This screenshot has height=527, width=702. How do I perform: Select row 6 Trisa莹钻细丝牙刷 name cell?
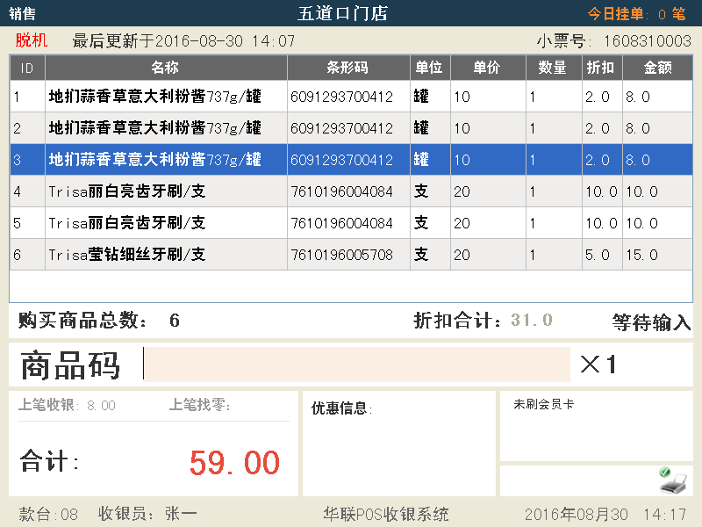click(x=166, y=255)
